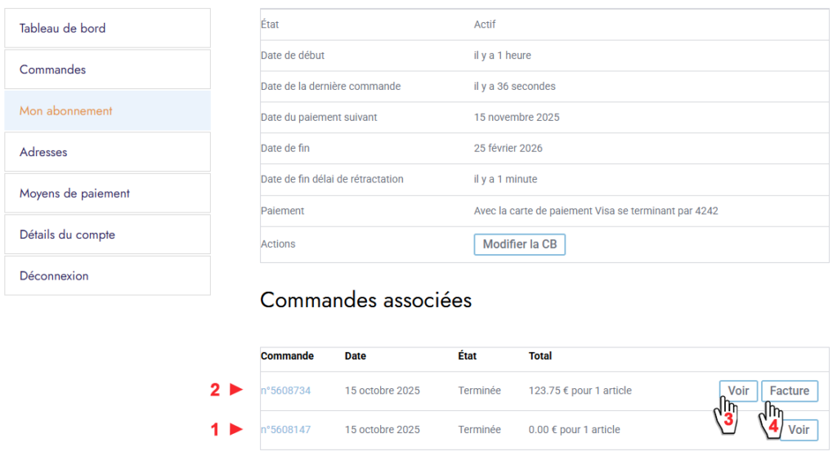This screenshot has width=837, height=456.
Task: Click the État column header in orders table
Action: (x=467, y=356)
